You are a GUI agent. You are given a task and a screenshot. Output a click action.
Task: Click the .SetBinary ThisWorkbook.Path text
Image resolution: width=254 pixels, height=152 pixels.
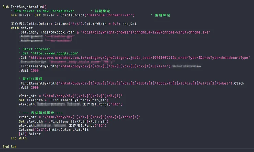(47, 32)
